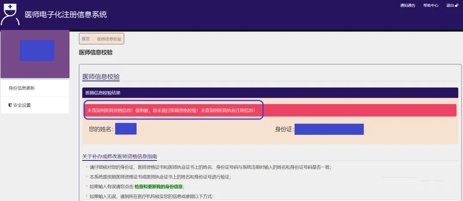The width and height of the screenshot is (463, 201).
Task: Click the blue avatar block in sidebar
Action: pos(37,50)
